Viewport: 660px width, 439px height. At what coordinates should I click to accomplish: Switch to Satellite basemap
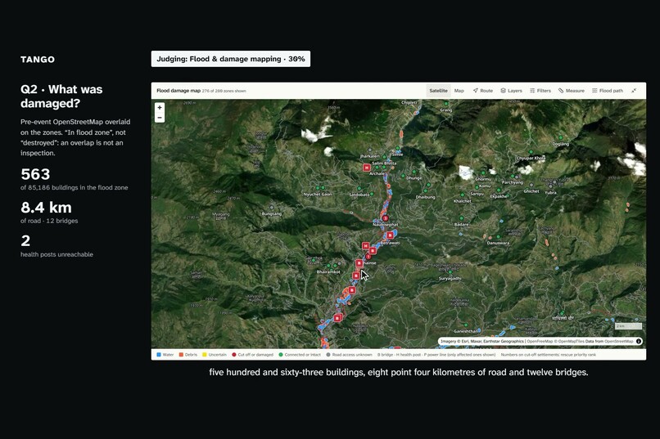[x=438, y=91]
